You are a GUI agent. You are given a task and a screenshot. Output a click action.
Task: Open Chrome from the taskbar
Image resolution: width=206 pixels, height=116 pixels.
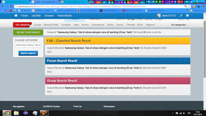tap(7, 113)
